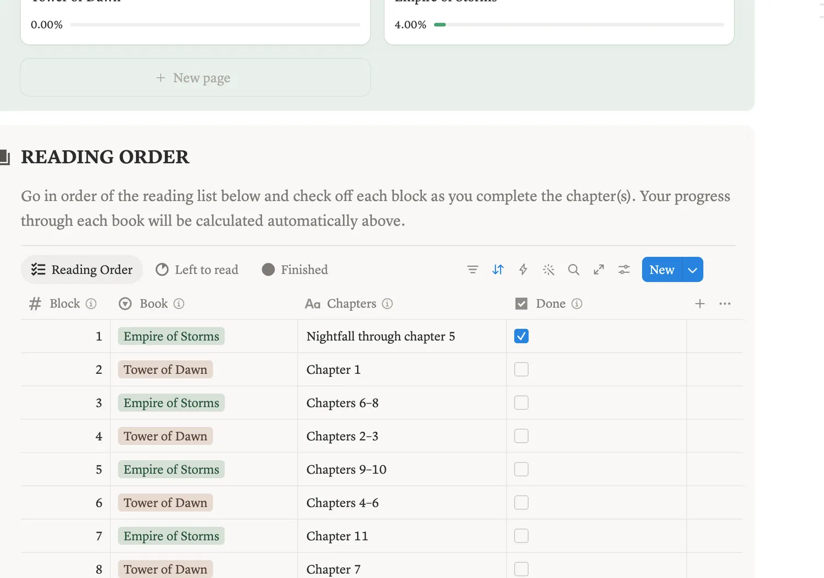The image size is (824, 578).
Task: Click the AI sparkle icon in the toolbar
Action: click(548, 270)
